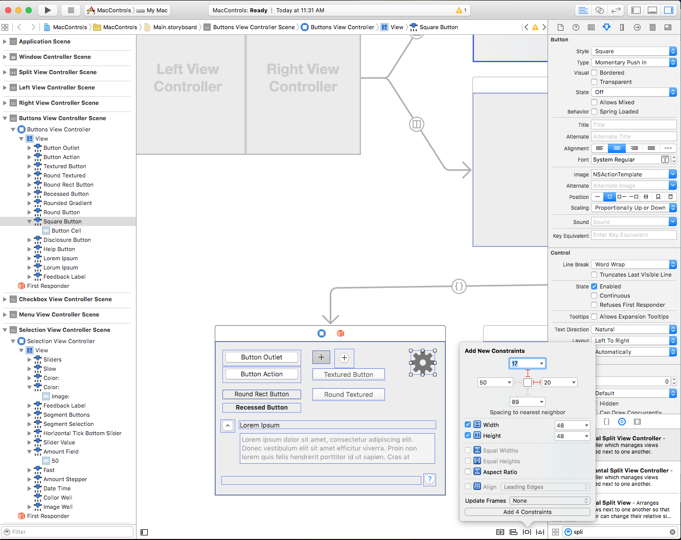Image resolution: width=681 pixels, height=540 pixels.
Task: Open the Connections inspector
Action: [637, 27]
